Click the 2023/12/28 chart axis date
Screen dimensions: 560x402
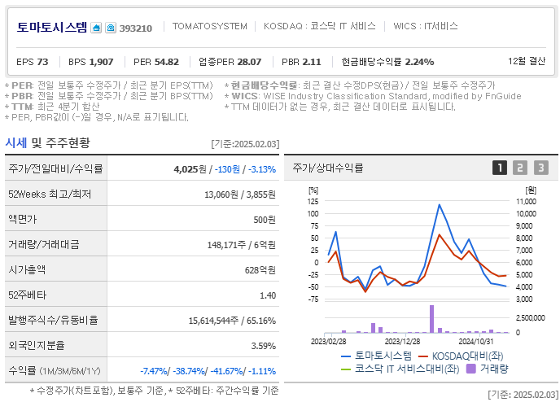pos(402,341)
